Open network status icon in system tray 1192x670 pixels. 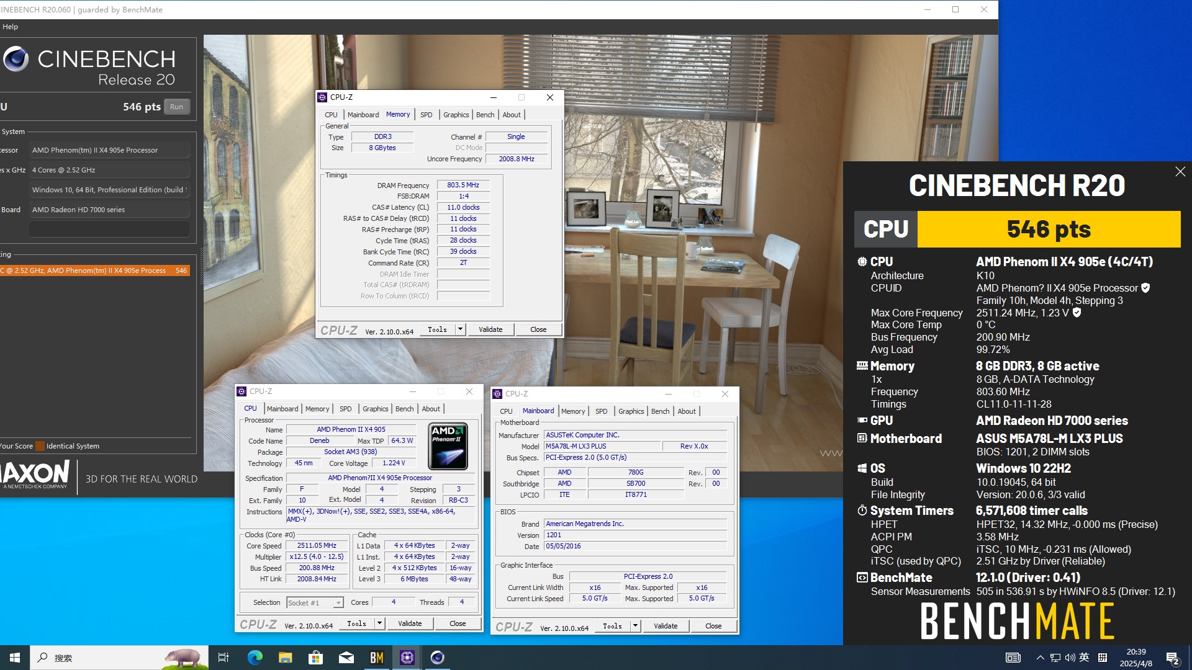pos(1055,658)
